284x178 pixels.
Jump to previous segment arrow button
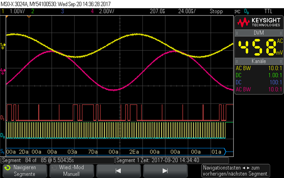tap(118, 171)
